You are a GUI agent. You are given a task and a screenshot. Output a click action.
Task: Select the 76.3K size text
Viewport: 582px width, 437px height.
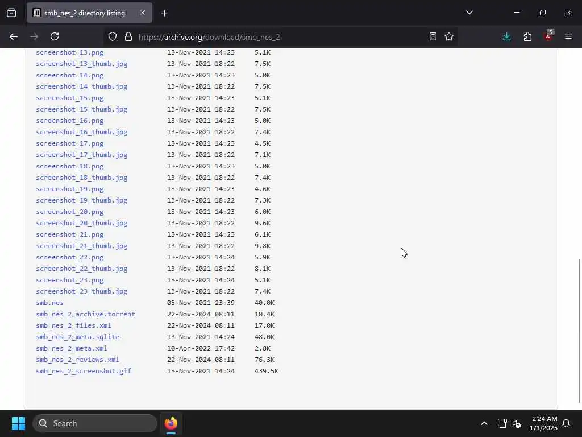tap(264, 360)
